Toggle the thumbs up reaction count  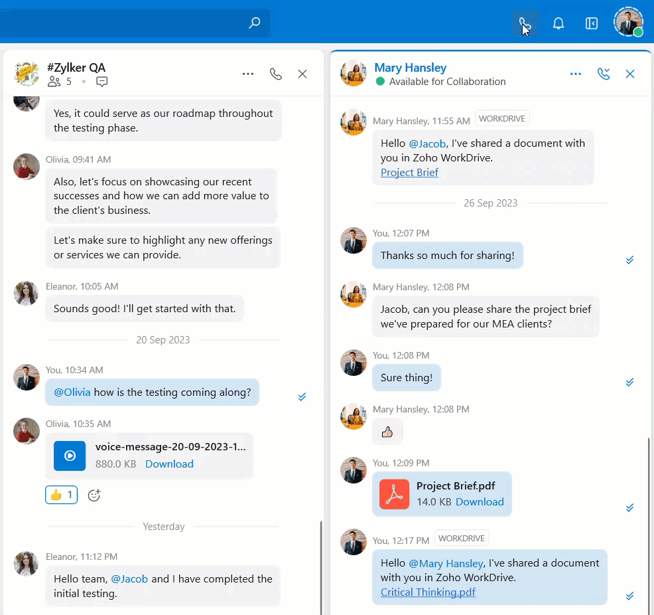pos(61,495)
